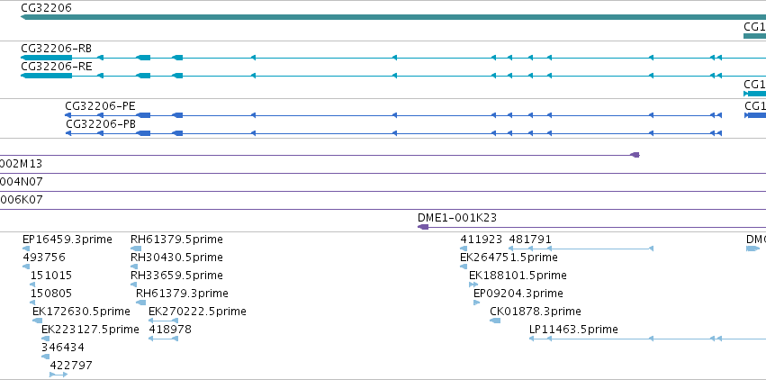This screenshot has width=766, height=380.
Task: Select the 002M13 clone label
Action: pyautogui.click(x=21, y=164)
